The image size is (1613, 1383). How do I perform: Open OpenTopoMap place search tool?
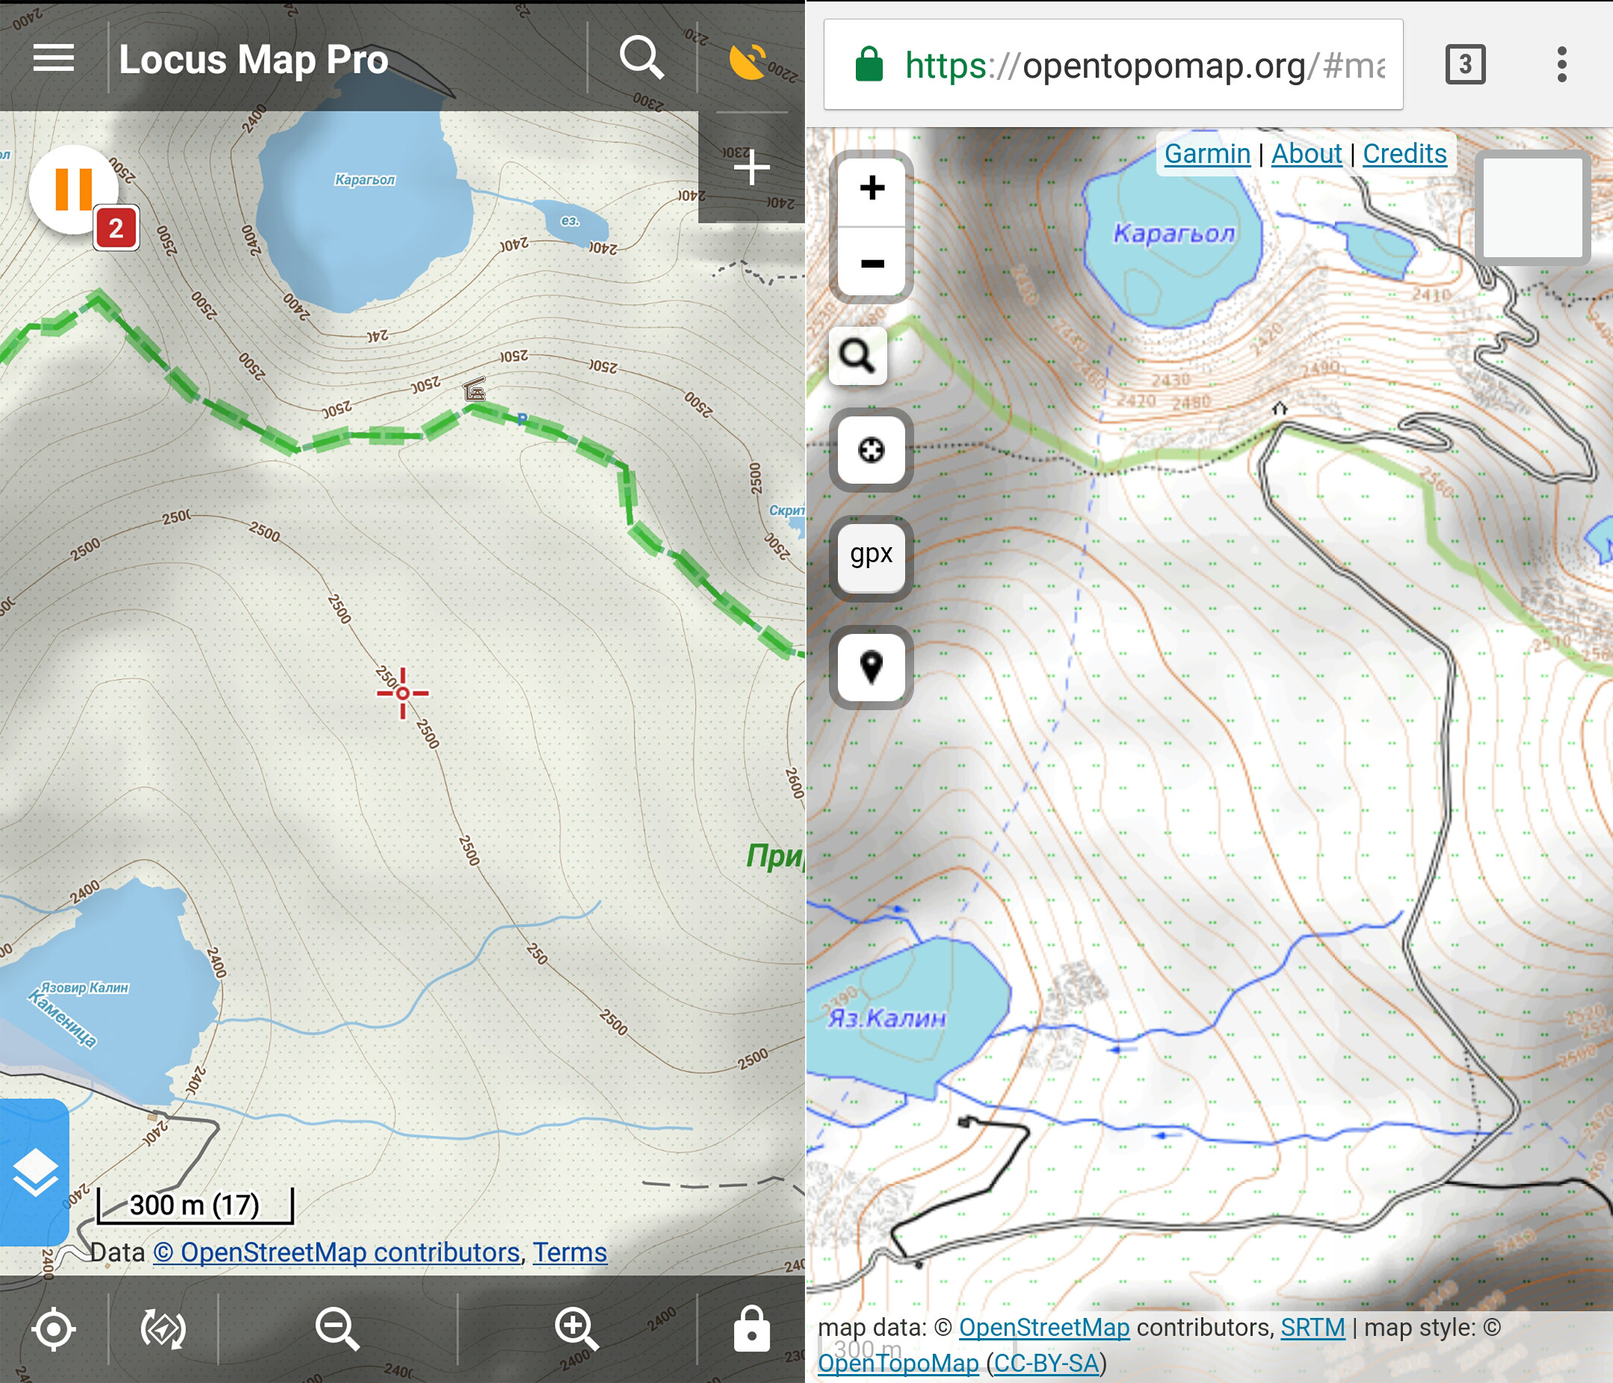[x=858, y=356]
